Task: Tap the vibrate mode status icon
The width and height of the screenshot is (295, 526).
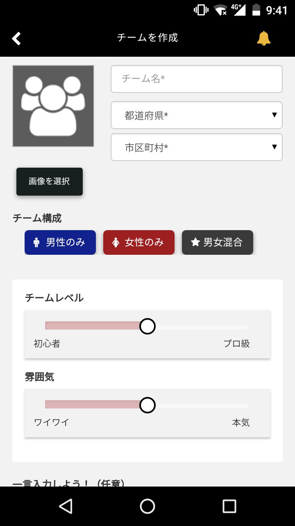Action: pos(201,10)
